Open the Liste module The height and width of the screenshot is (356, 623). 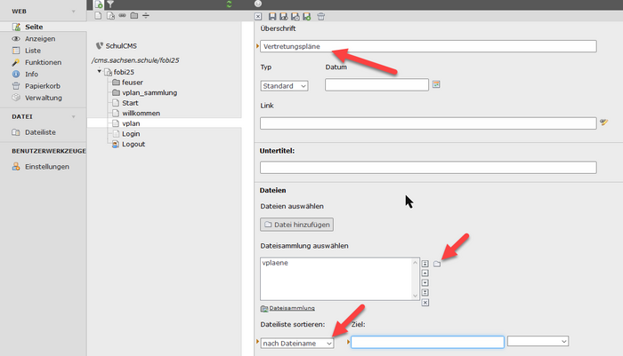click(x=33, y=51)
